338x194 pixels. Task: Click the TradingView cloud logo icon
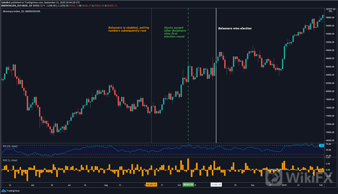click(3, 191)
